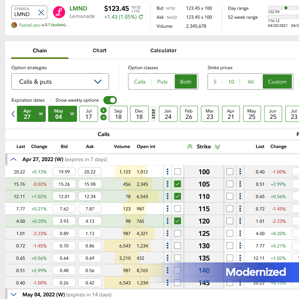Show 10 strike prices
Viewport: 299px width, 299px height.
231,81
